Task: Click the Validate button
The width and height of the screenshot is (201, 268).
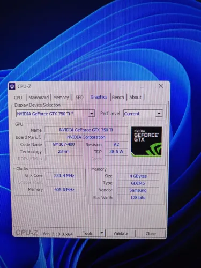Action: (121, 233)
